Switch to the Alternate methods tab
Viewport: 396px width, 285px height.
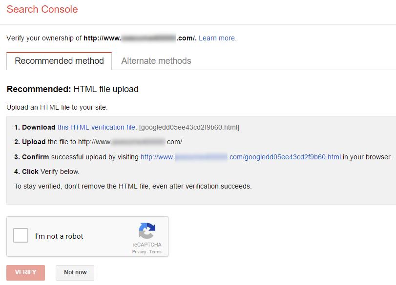(156, 61)
